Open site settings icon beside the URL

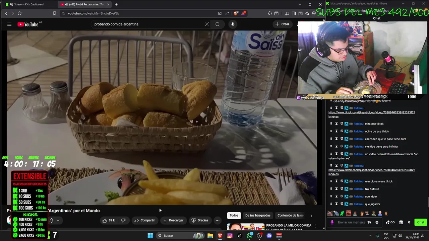pyautogui.click(x=63, y=13)
